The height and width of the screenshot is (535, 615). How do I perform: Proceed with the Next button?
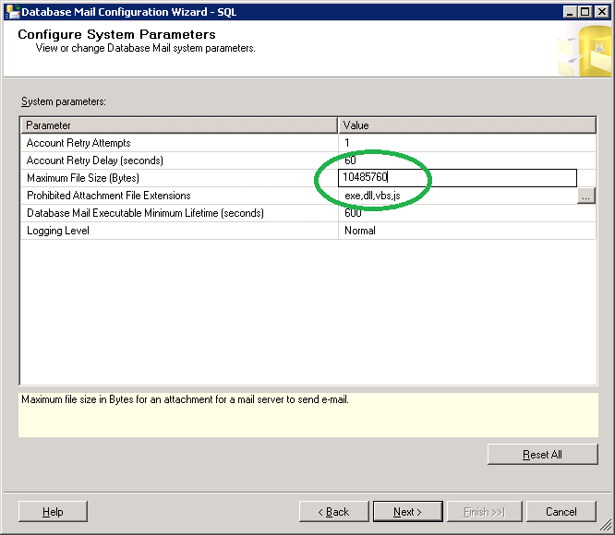point(407,512)
